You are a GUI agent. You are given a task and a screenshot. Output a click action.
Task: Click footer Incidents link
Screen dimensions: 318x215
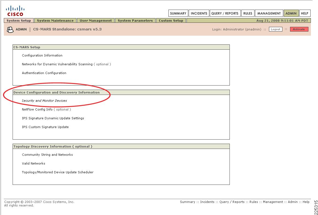click(x=207, y=202)
